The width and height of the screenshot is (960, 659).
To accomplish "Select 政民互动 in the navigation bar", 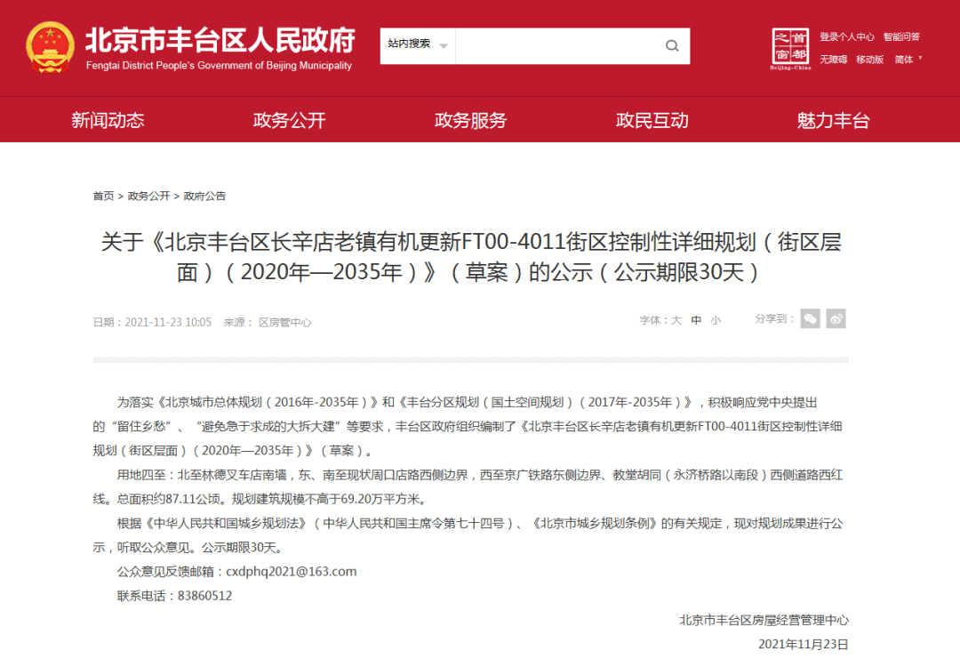I will [x=652, y=121].
